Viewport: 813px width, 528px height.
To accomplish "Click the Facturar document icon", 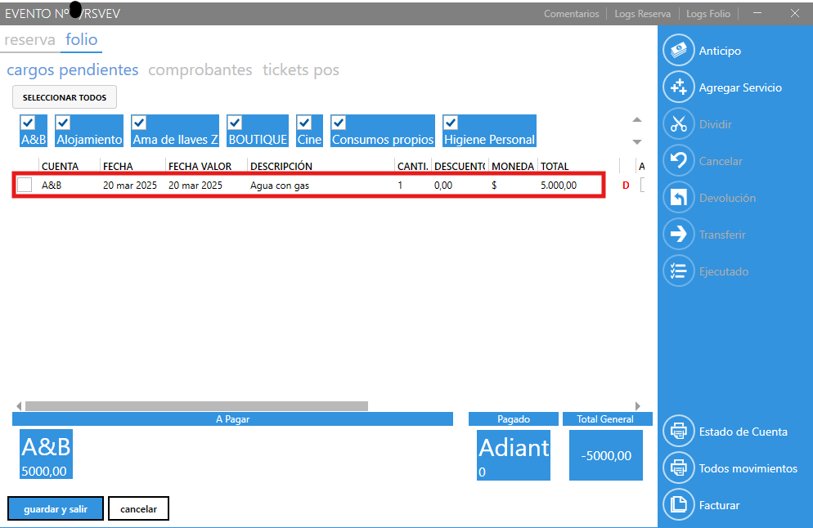I will tap(678, 505).
